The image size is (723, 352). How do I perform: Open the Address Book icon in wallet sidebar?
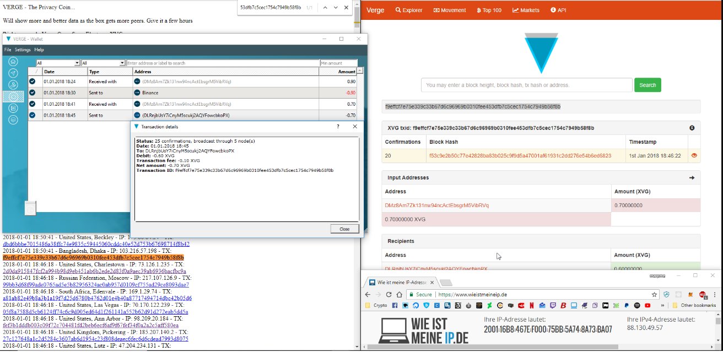pos(13,108)
